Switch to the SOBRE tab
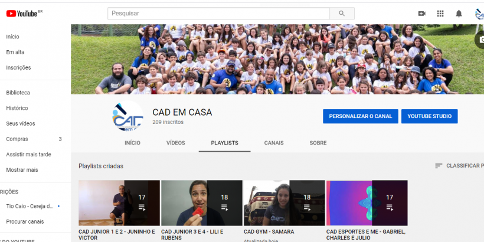484x242 pixels. (x=318, y=143)
